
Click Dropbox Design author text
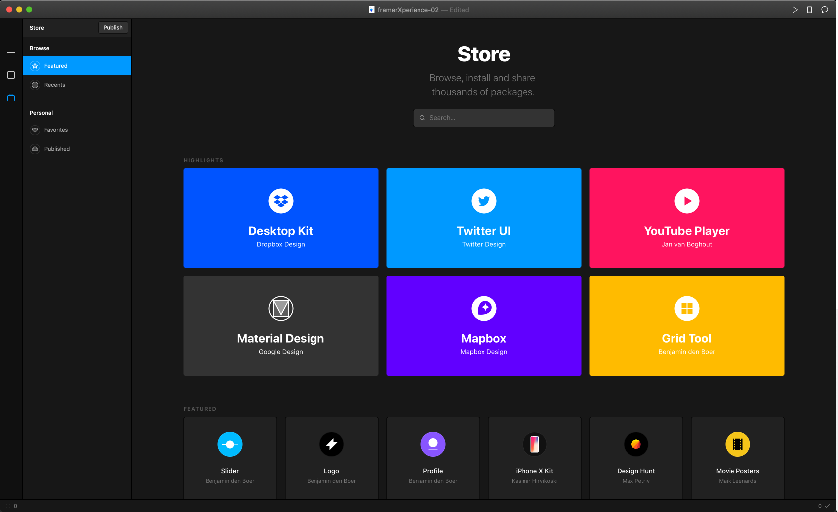281,244
